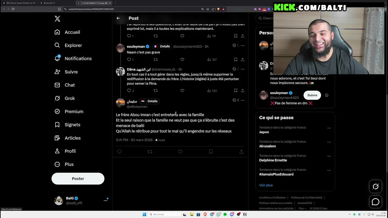The width and height of the screenshot is (388, 218).
Task: Like souleyman's 'Naam c'est pas grave' post
Action: [182, 59]
